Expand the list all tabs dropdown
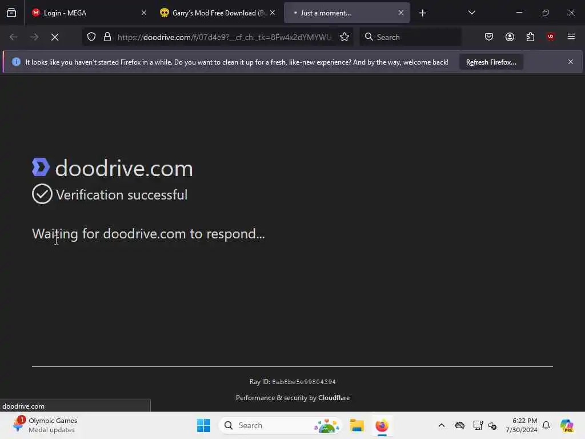Viewport: 585px width, 439px height. [x=471, y=13]
